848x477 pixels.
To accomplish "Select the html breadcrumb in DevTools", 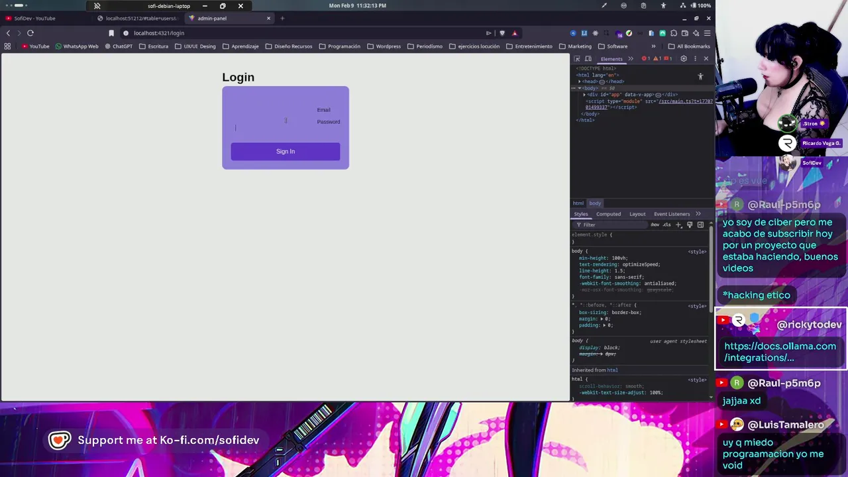I will point(578,203).
